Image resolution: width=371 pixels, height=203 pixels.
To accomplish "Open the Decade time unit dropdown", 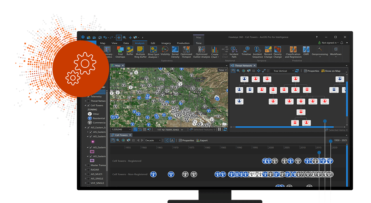I will (x=153, y=140).
